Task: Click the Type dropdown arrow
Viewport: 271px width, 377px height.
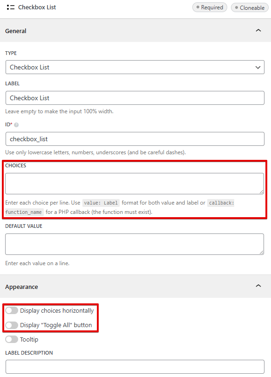Action: coord(257,67)
